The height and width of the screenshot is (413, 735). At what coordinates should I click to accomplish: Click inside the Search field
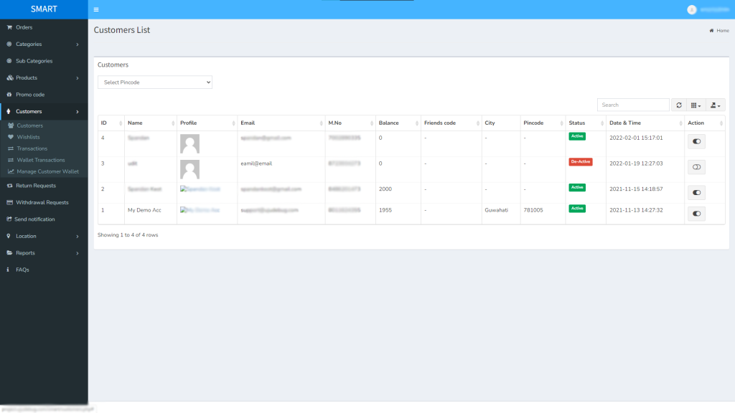point(632,105)
